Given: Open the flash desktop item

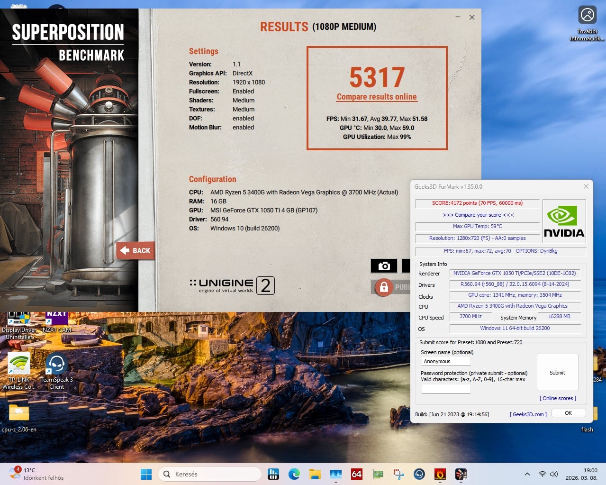Looking at the screenshot, I should point(587,430).
